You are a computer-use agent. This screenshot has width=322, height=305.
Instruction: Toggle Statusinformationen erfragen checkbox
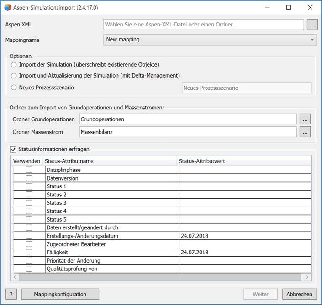point(13,150)
